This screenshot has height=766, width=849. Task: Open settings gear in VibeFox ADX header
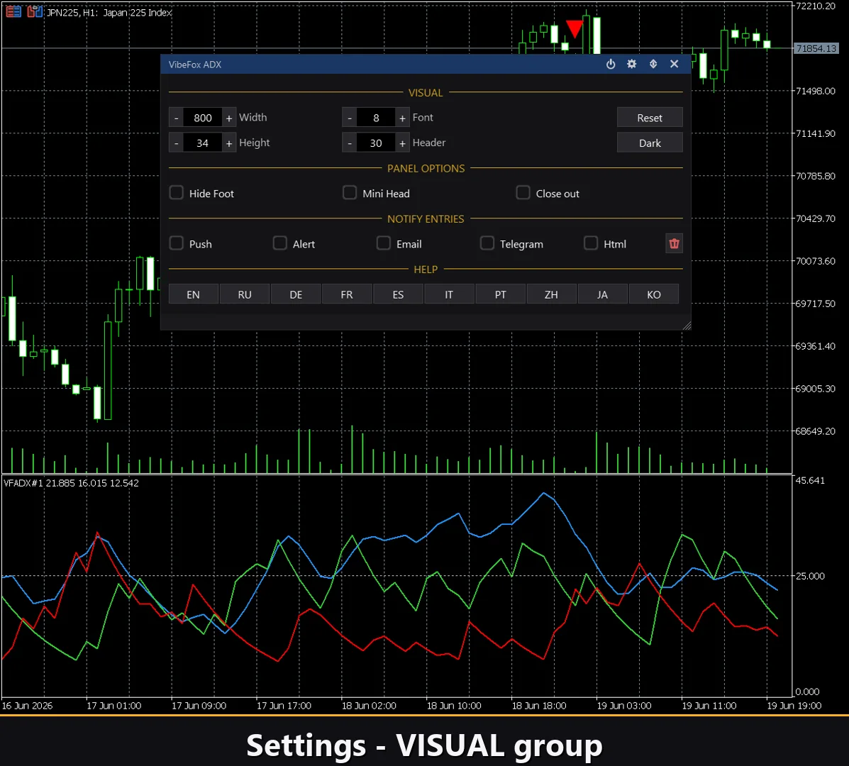(632, 64)
